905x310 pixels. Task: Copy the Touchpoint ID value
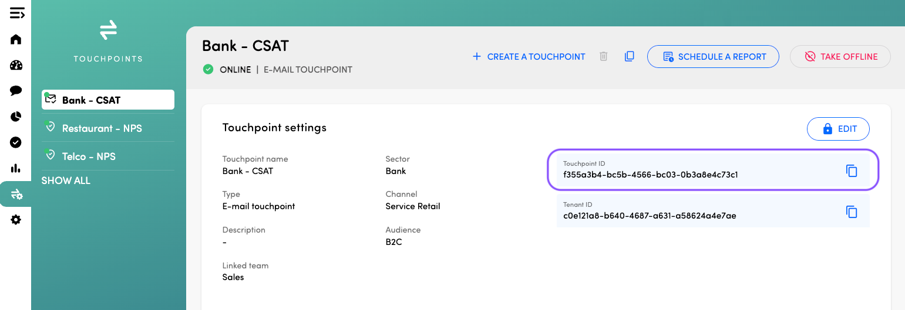click(852, 171)
